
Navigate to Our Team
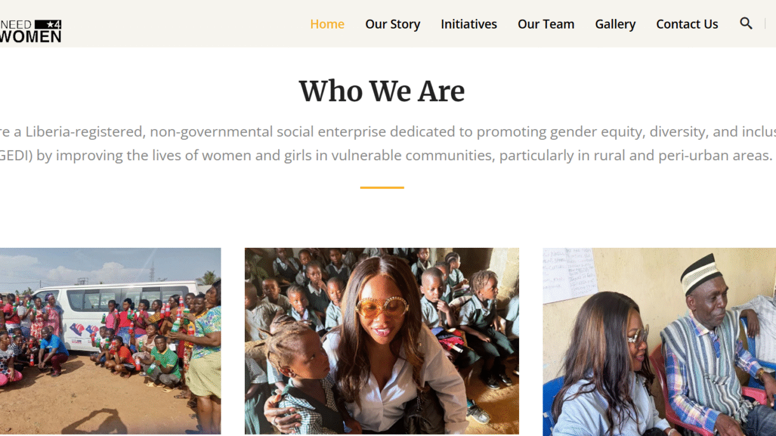546,24
